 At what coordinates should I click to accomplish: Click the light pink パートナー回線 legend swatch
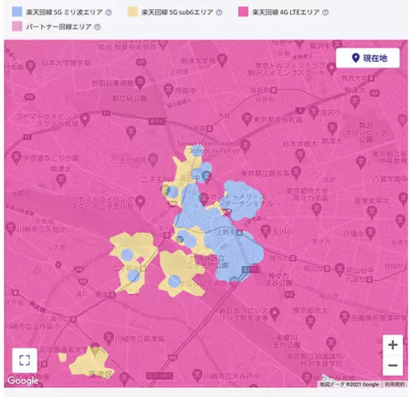click(17, 26)
